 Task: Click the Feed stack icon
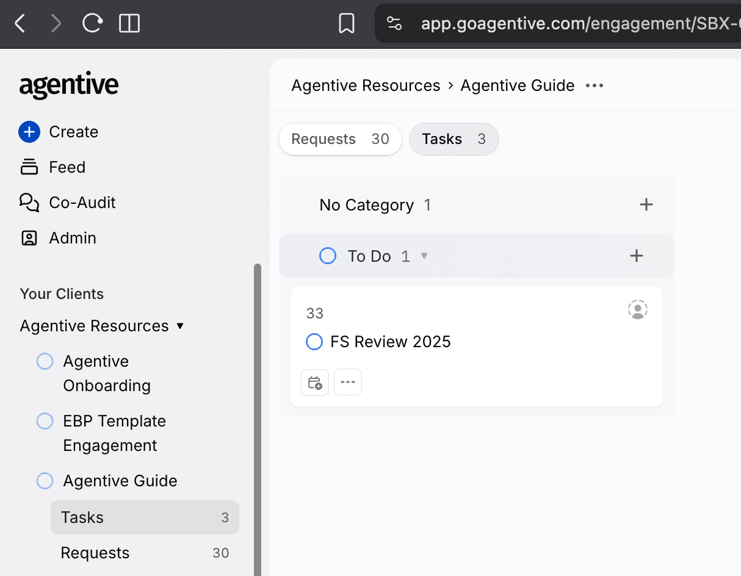click(29, 167)
